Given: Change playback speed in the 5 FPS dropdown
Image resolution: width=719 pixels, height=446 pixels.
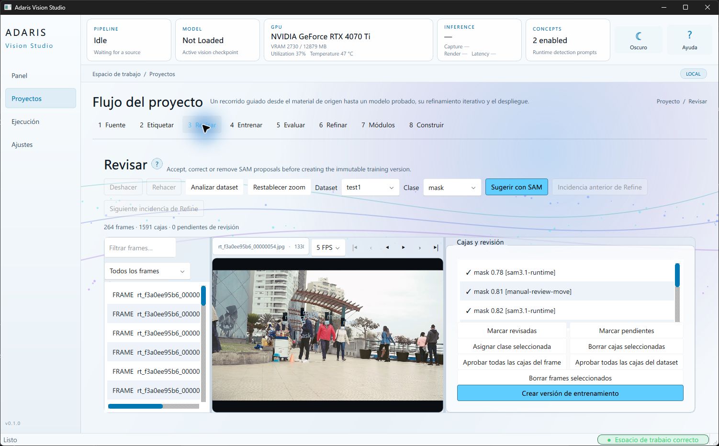Looking at the screenshot, I should 328,247.
